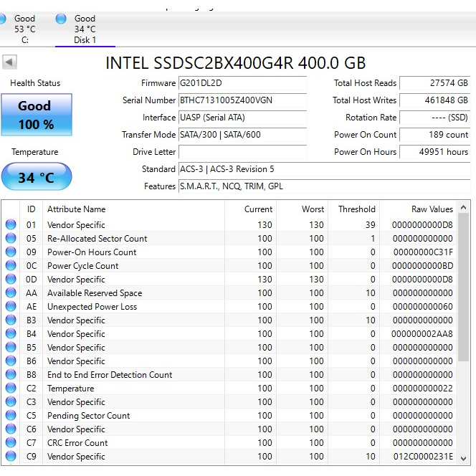
Task: Click the scroll-down arrow of the attribute list
Action: (x=463, y=458)
